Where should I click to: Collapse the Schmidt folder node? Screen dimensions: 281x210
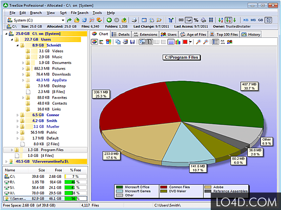(18, 45)
